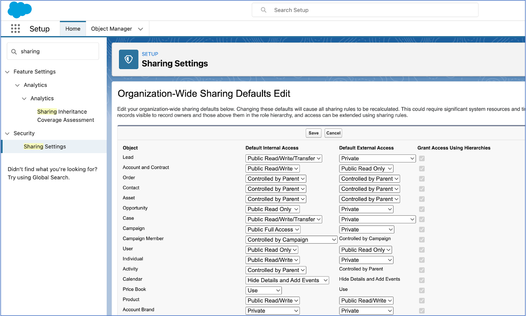Collapse the Feature Settings section
This screenshot has height=316, width=526.
(7, 72)
